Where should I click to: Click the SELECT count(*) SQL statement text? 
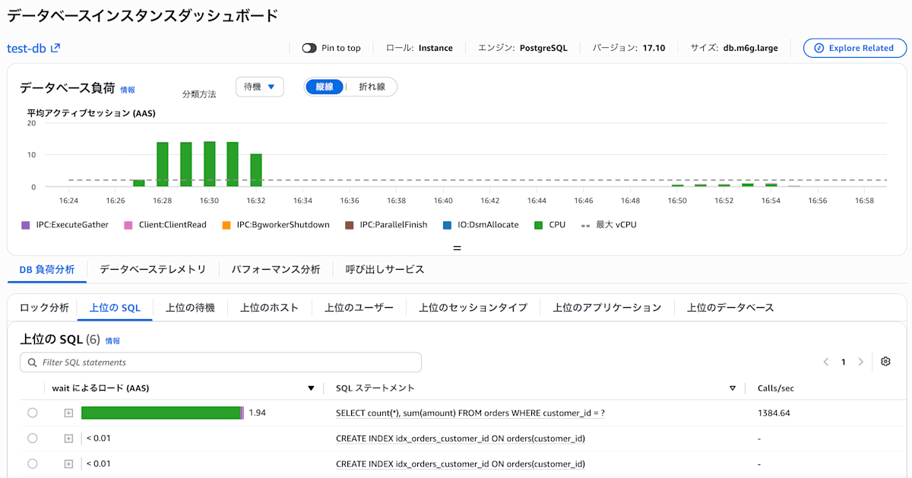point(470,413)
